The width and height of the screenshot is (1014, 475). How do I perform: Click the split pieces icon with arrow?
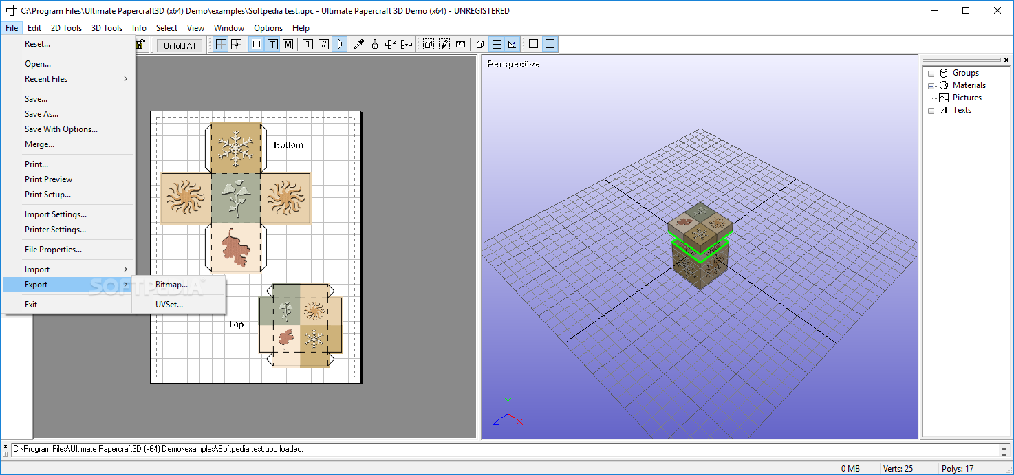tap(407, 45)
